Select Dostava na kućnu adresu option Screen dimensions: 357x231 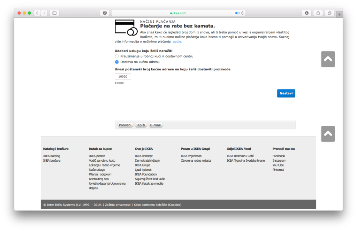point(117,62)
